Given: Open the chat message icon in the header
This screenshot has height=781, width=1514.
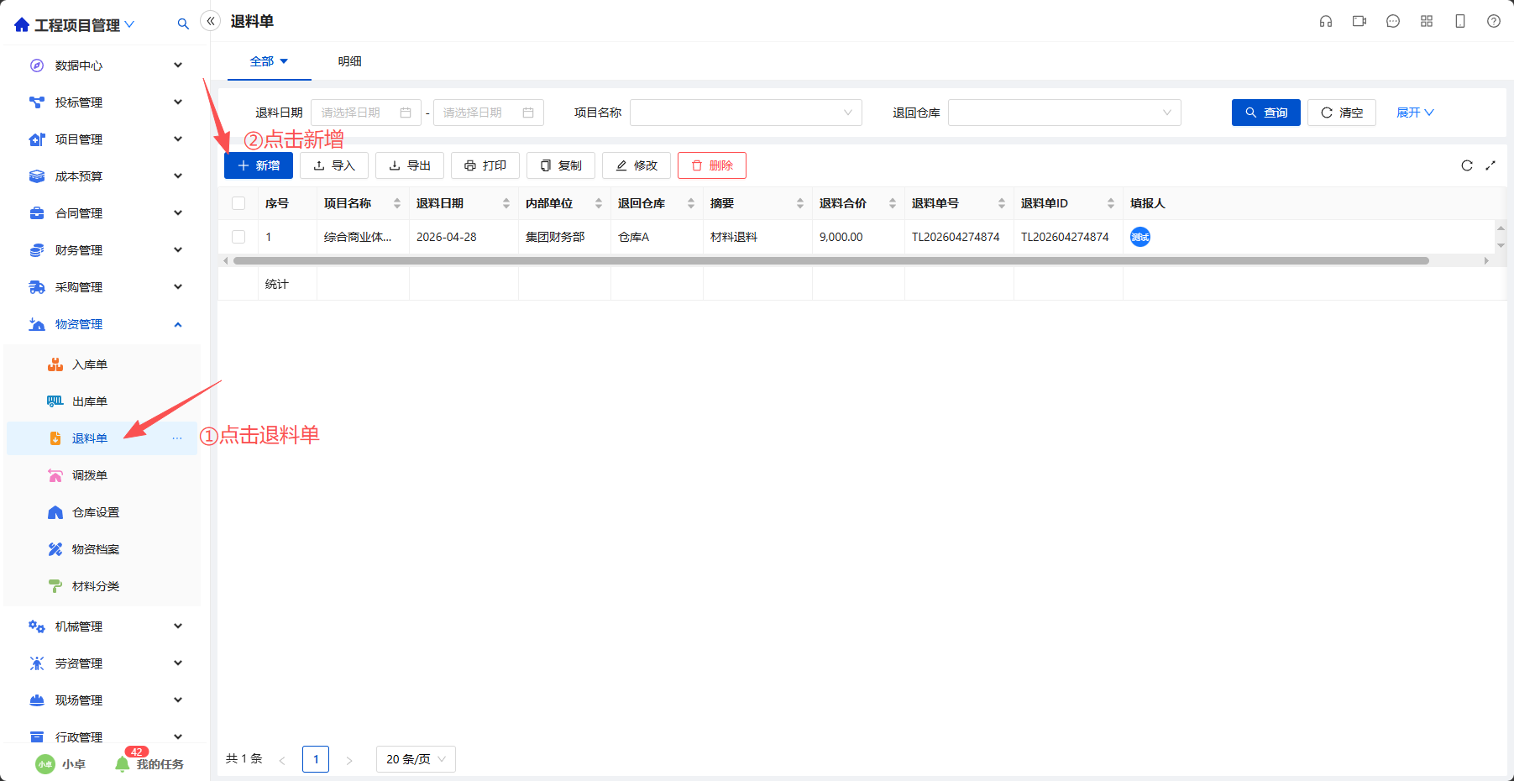Looking at the screenshot, I should tap(1393, 21).
